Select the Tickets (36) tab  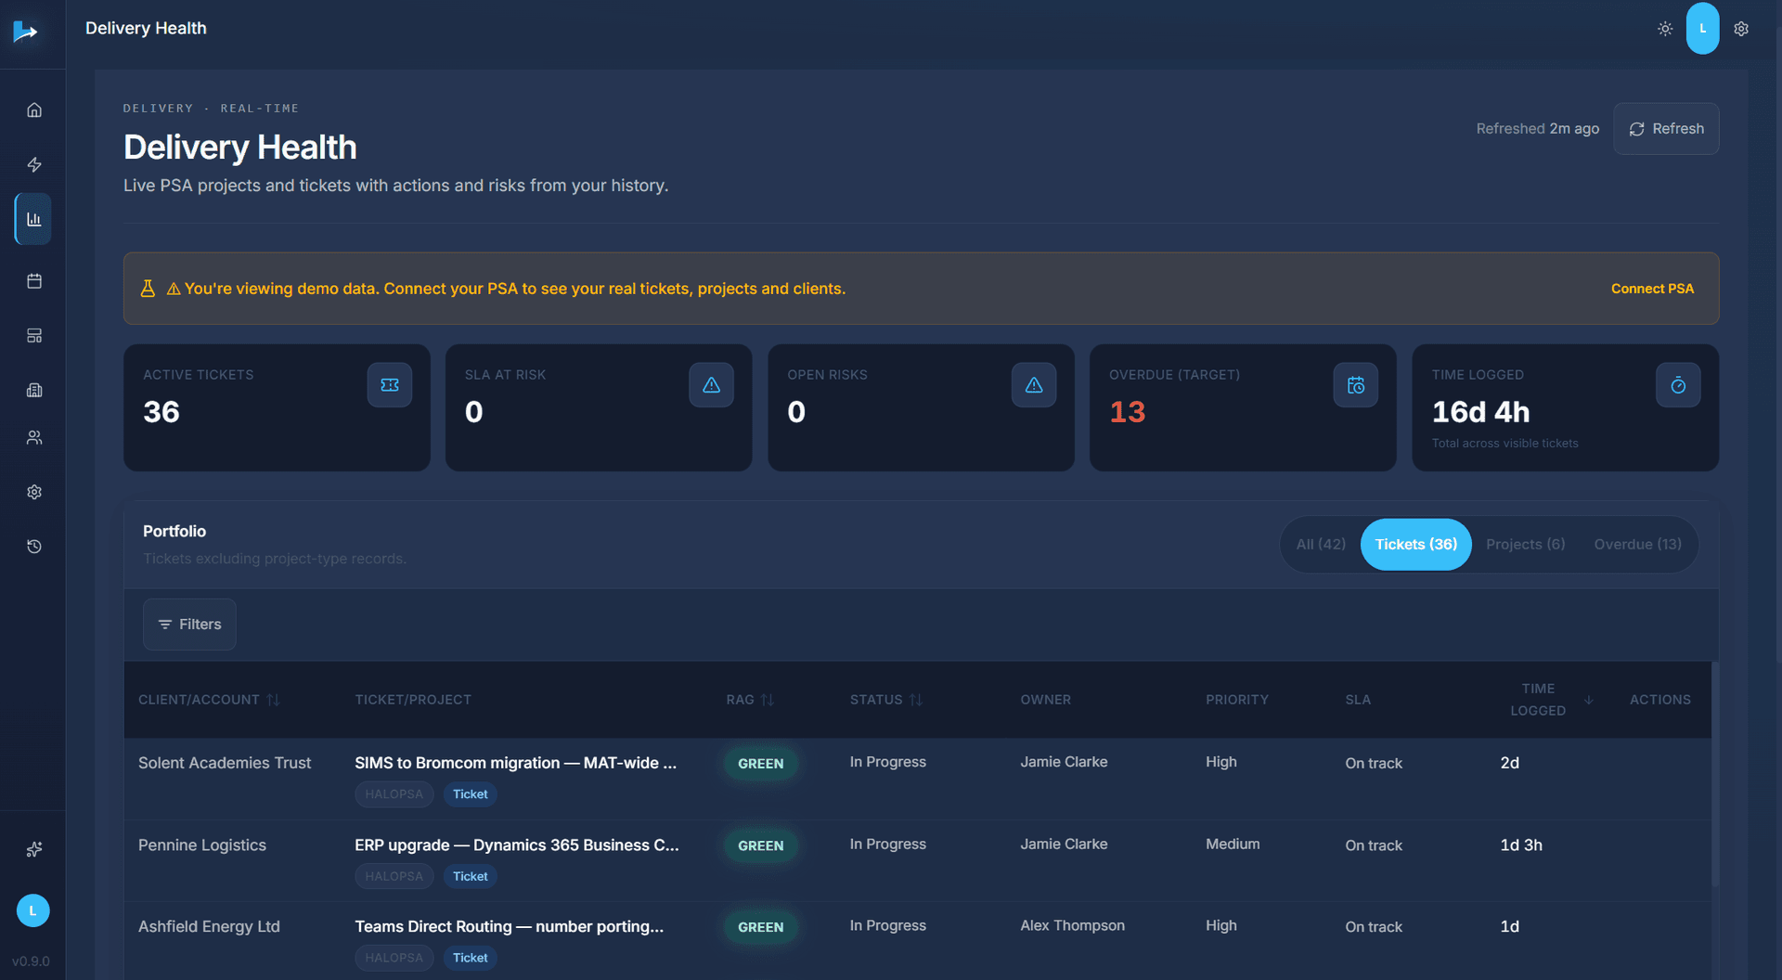pos(1415,545)
